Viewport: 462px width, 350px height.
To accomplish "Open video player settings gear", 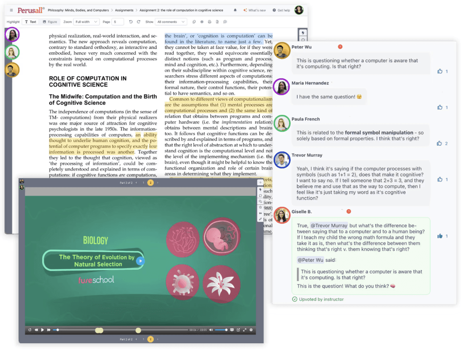I will coord(251,330).
